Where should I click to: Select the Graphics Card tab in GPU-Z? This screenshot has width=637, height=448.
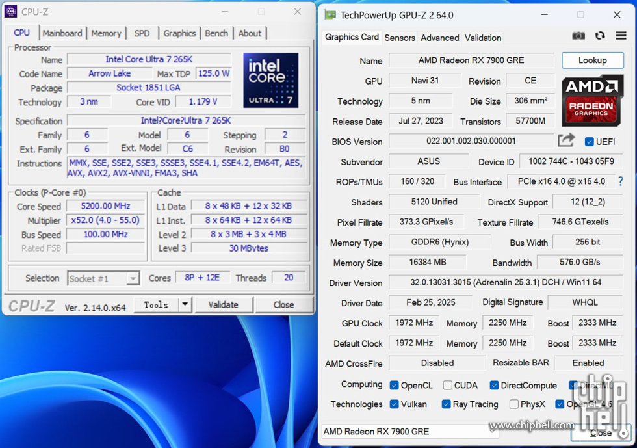pos(352,37)
